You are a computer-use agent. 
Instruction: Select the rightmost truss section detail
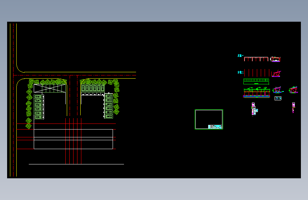pyautogui.click(x=293, y=90)
